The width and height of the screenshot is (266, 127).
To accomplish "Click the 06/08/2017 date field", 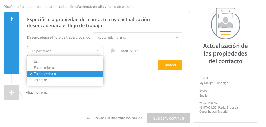I will 144,51.
